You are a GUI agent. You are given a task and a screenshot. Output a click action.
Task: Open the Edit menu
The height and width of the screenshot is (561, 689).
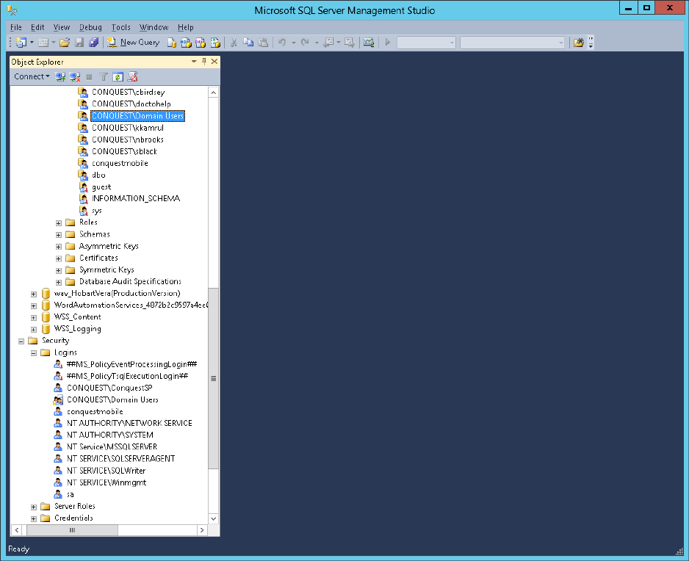(37, 27)
